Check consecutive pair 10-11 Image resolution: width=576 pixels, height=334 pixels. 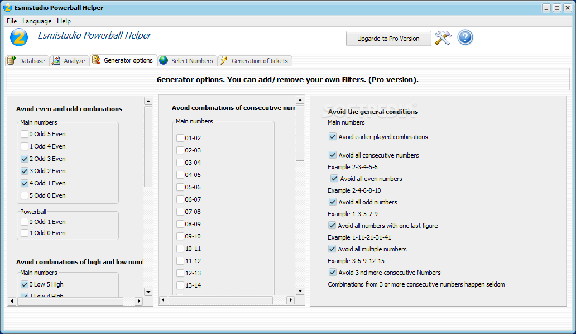coord(180,249)
